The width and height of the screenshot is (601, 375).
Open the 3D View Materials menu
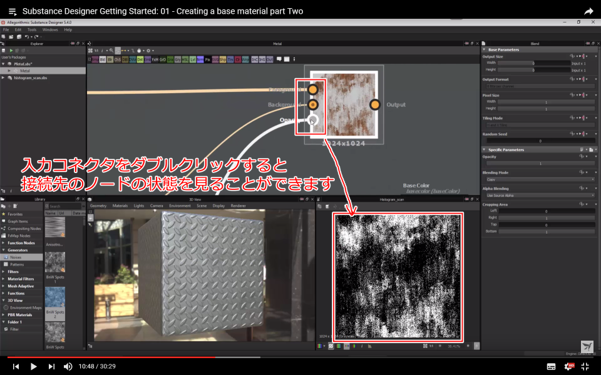point(120,206)
